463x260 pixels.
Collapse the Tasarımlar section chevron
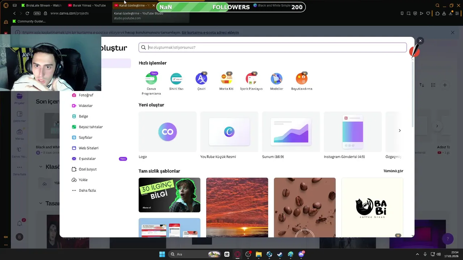[x=41, y=203]
